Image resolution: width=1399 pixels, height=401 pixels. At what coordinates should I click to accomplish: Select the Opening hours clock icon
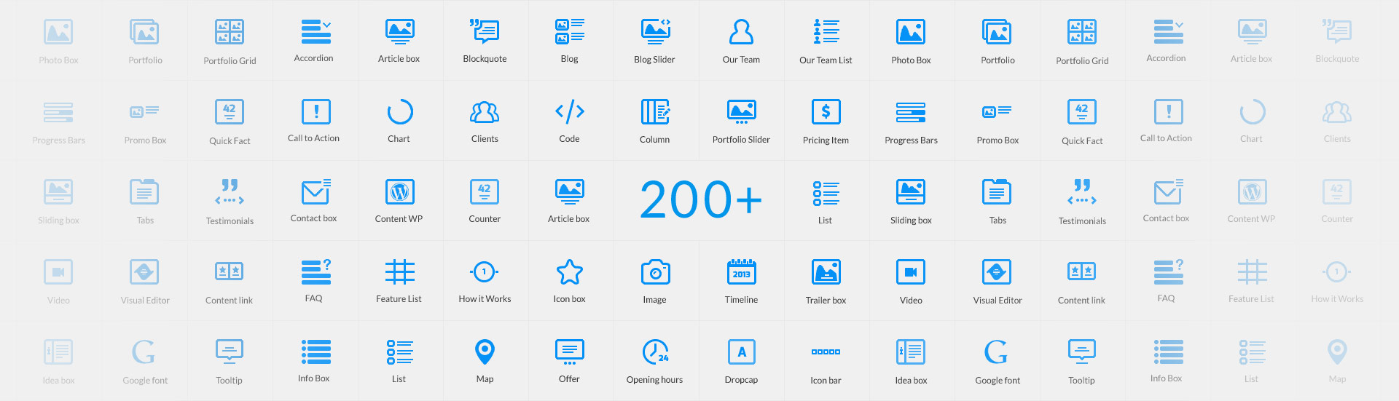click(654, 352)
